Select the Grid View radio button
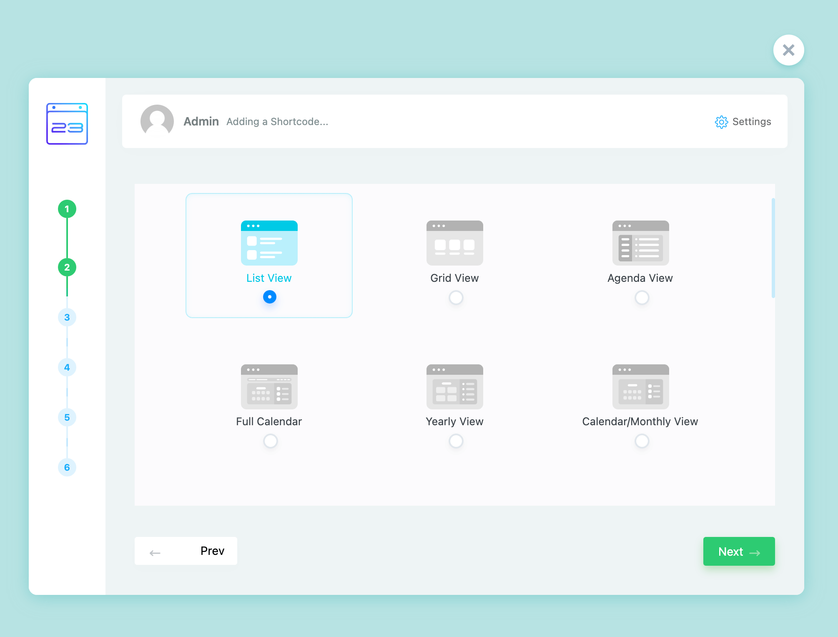838x637 pixels. click(456, 298)
